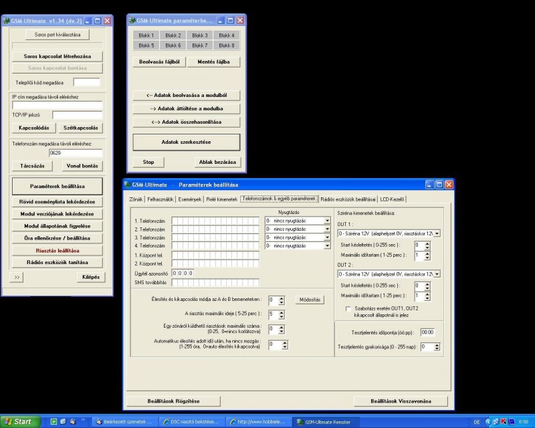Viewport: 535px width, 428px height.
Task: Open 2. Telefonszám nyugtázás dropdown
Action: 327,229
